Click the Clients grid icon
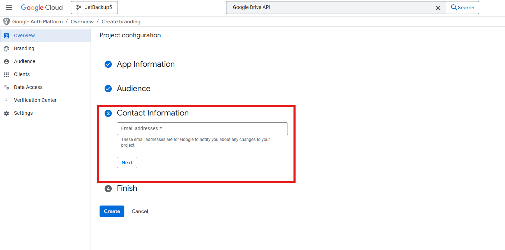 pyautogui.click(x=6, y=75)
